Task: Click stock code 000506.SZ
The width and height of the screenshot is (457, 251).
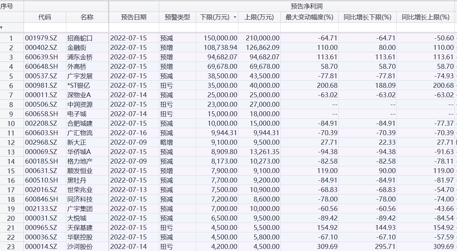Action: tap(41, 105)
